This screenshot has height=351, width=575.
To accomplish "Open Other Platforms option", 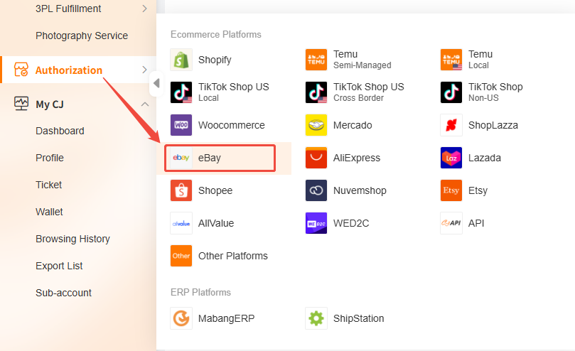I will [x=232, y=256].
